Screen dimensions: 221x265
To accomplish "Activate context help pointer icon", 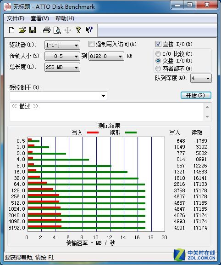I will pyautogui.click(x=89, y=30).
